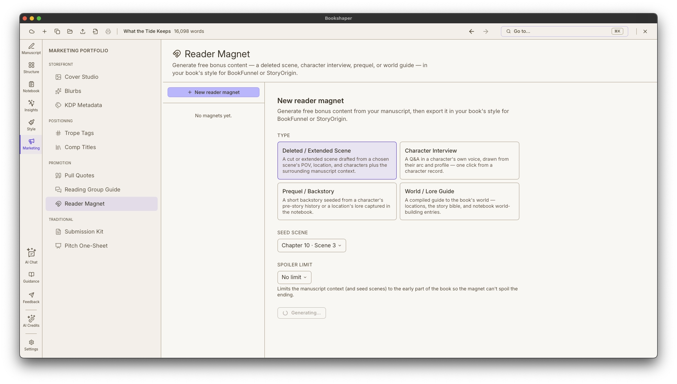Open the Guidance panel
Screen dimensions: 677x384
[31, 277]
